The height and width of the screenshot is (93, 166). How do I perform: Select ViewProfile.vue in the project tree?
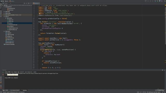12,30
